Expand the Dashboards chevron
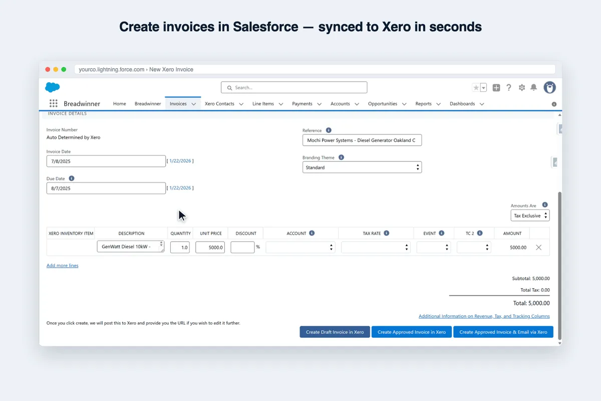 pyautogui.click(x=482, y=104)
